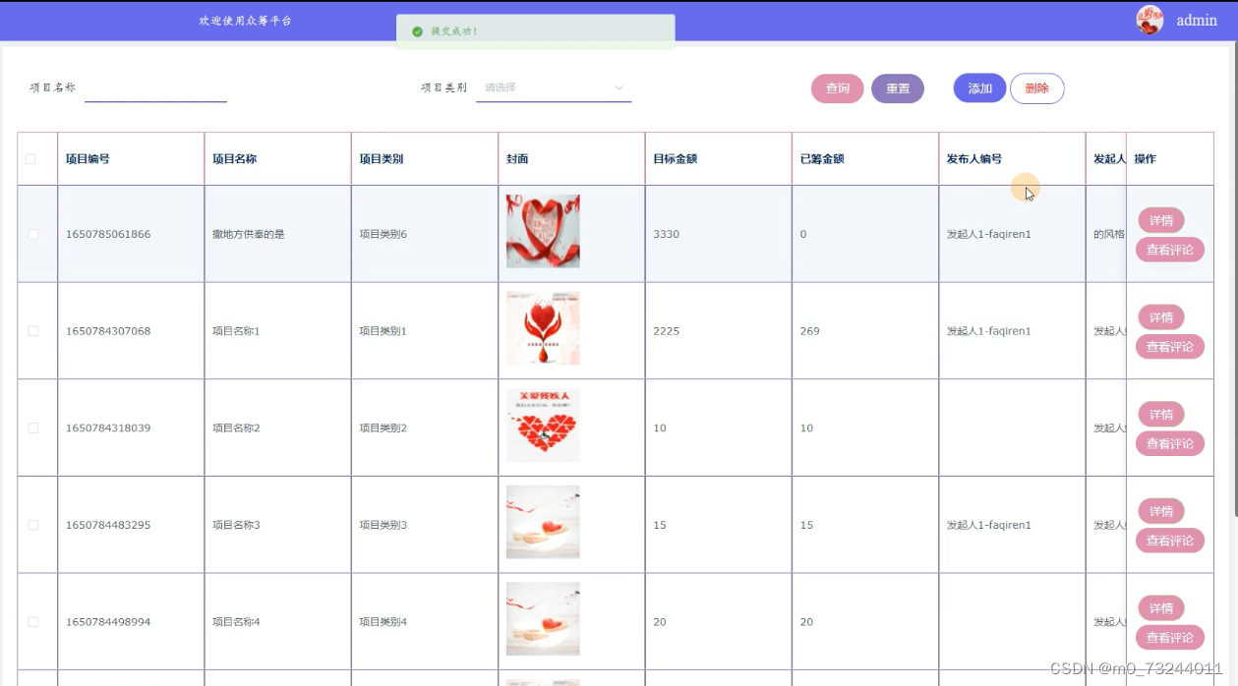Click the 项目名称 search input field

pos(155,87)
